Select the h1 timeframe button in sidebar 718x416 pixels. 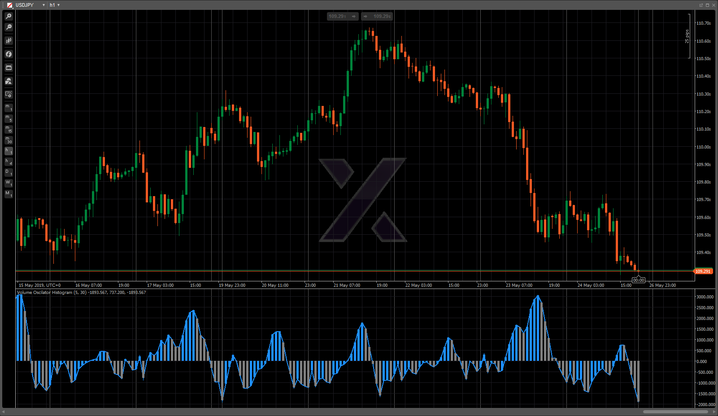coord(9,151)
